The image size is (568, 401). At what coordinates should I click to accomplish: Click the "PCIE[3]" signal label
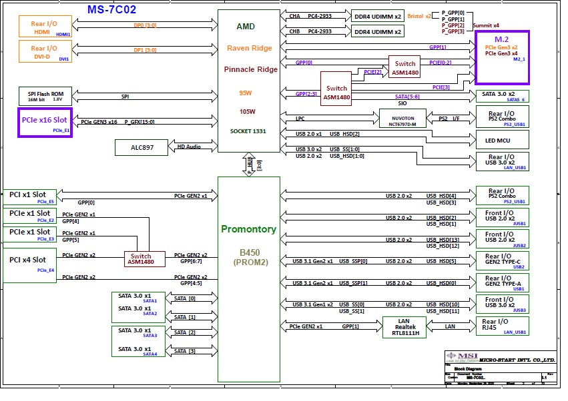pyautogui.click(x=441, y=87)
